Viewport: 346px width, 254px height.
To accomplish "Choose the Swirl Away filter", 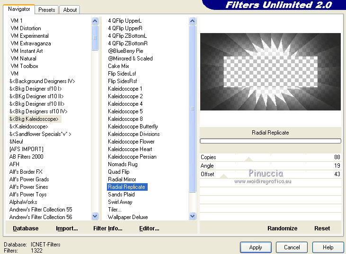I will click(120, 202).
